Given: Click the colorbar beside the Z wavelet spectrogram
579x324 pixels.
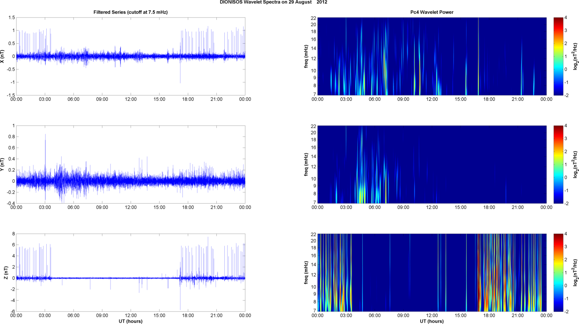Looking at the screenshot, I should (x=558, y=272).
